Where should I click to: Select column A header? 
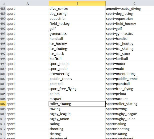click(x=28, y=4)
